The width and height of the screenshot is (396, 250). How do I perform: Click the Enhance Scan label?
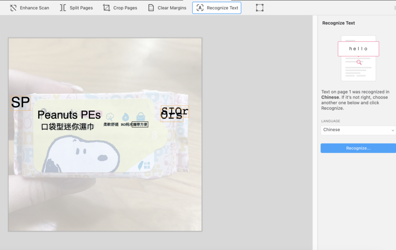coord(34,8)
